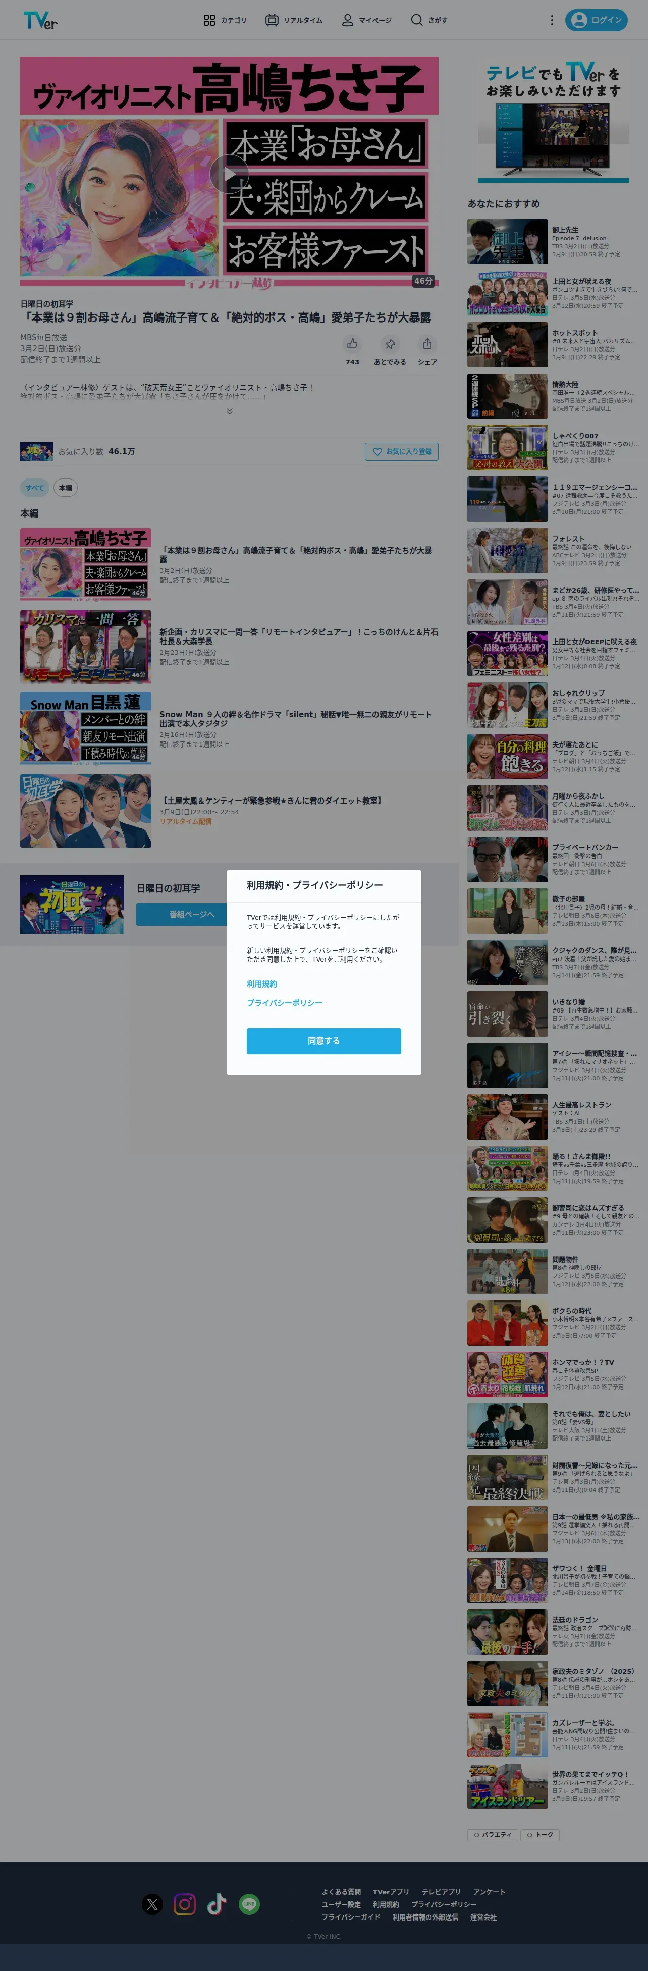Open recommended show 世界の果てまでイッテQ！
648x1971 pixels.
[x=553, y=1787]
